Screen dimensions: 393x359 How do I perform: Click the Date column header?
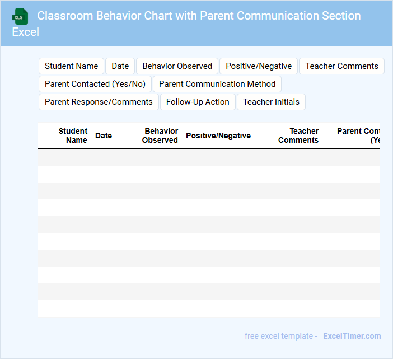tap(104, 136)
